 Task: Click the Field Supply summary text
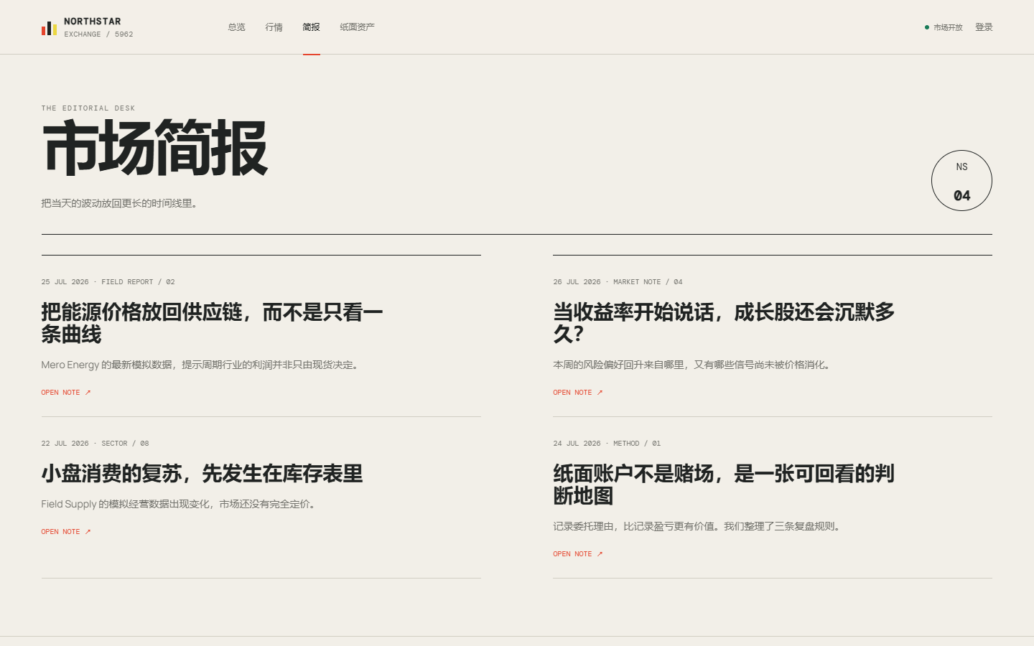coord(180,504)
